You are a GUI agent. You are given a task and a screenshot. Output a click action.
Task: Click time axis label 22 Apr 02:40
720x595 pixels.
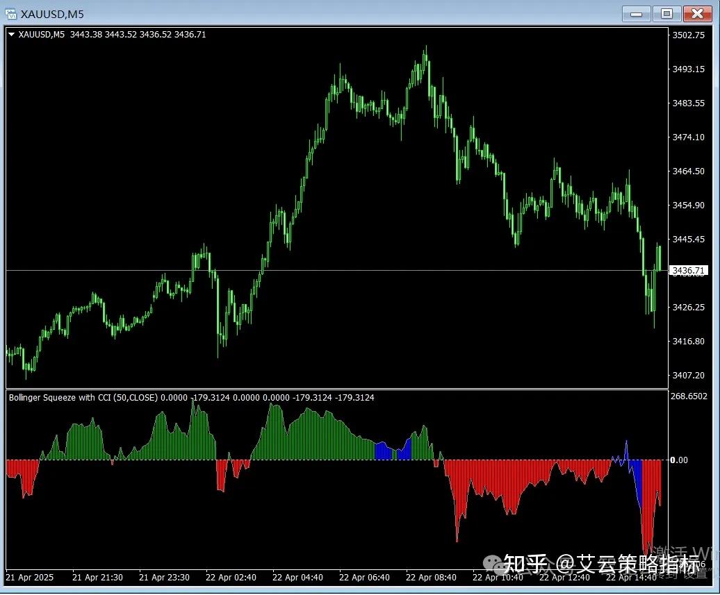point(231,577)
